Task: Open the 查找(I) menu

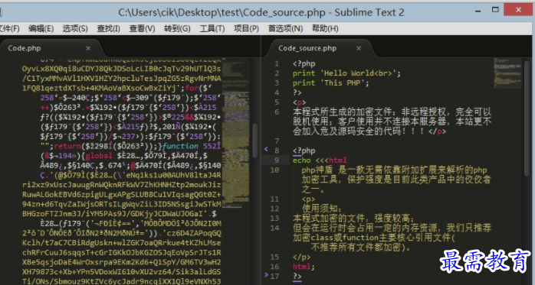Action: tap(108, 28)
